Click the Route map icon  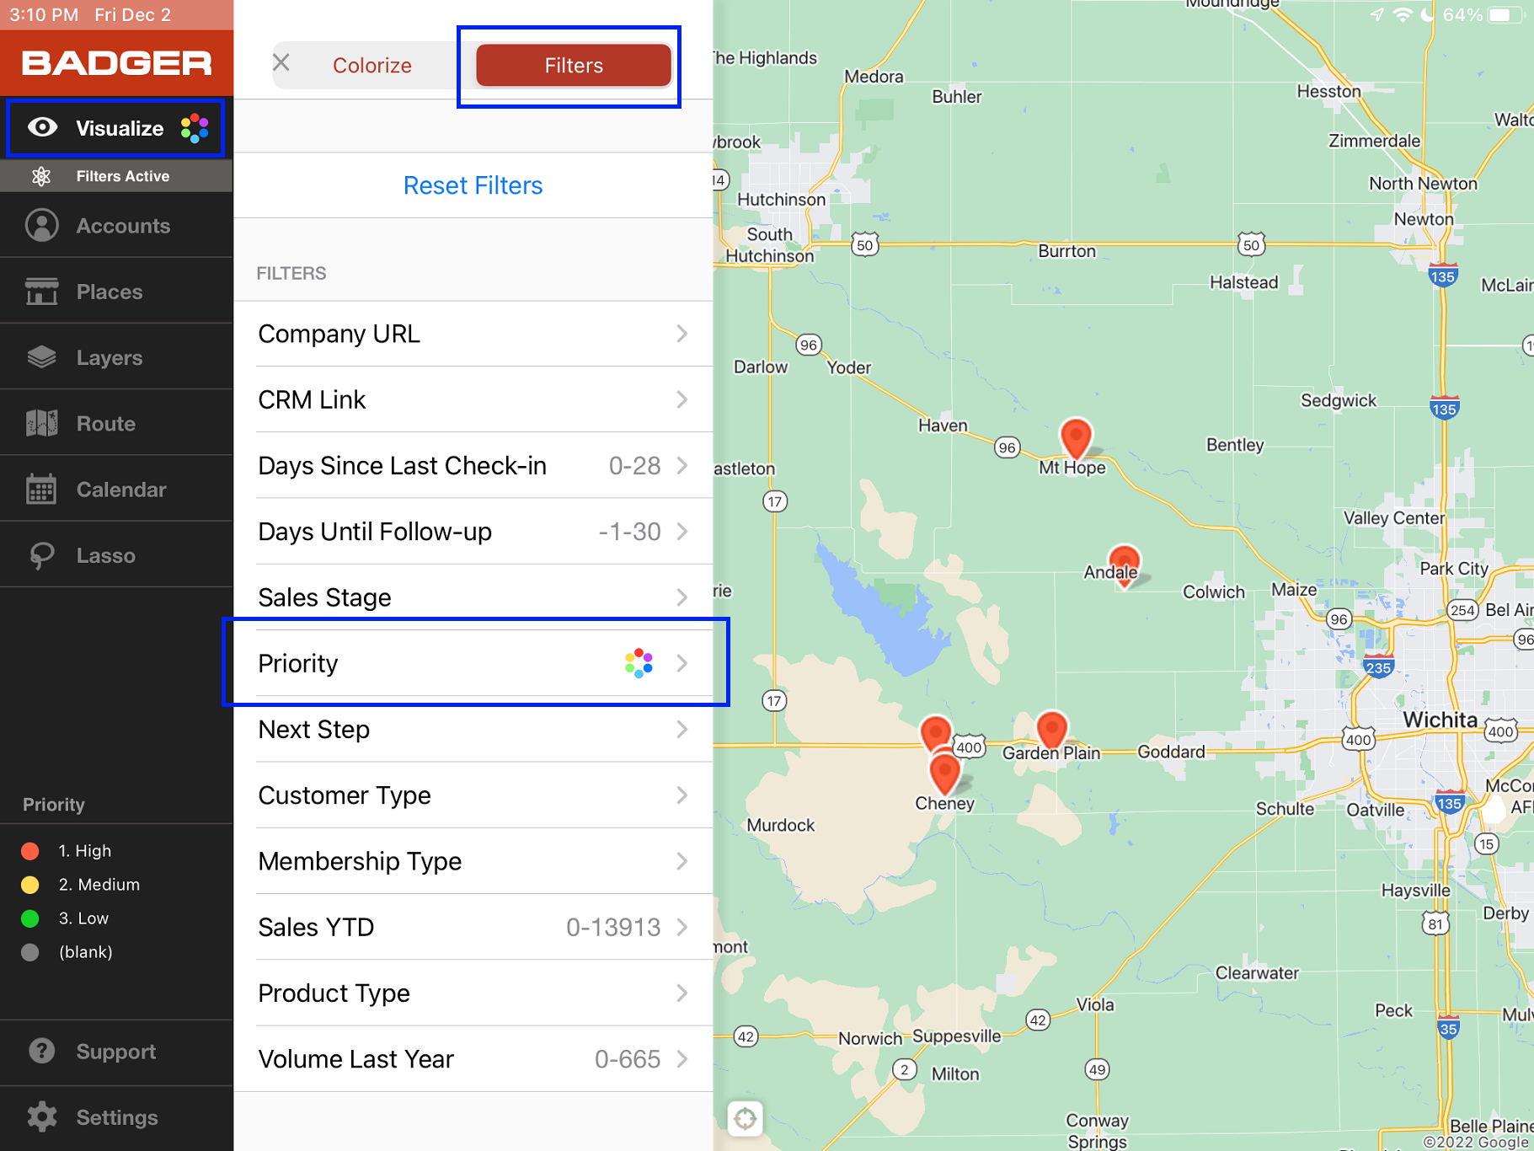click(x=41, y=423)
